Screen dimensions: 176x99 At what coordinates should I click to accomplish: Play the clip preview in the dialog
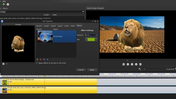pos(4,64)
